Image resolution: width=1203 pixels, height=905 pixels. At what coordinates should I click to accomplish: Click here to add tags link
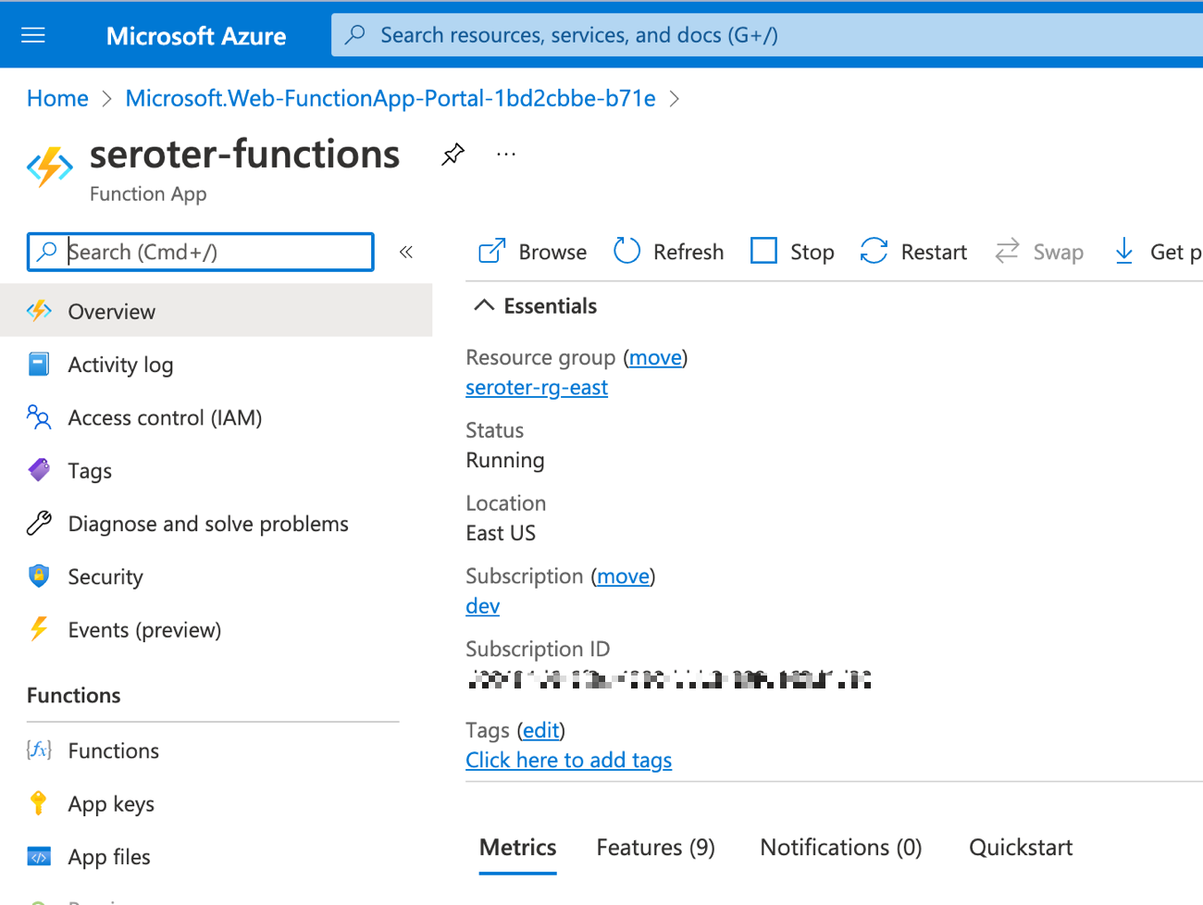click(x=568, y=760)
